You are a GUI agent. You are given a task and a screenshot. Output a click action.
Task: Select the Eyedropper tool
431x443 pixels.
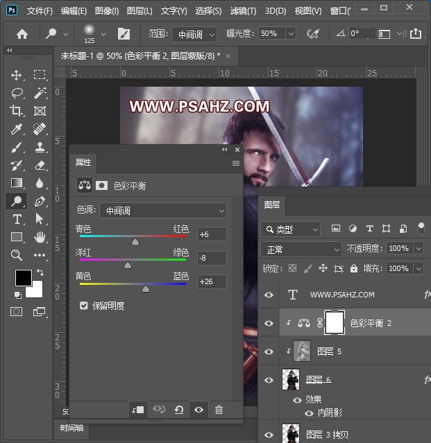[x=17, y=129]
